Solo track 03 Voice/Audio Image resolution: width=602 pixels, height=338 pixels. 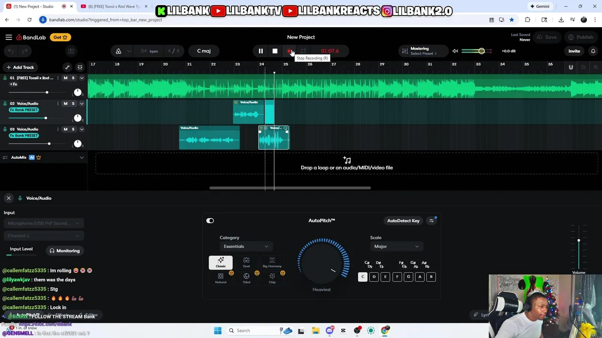[x=73, y=129]
